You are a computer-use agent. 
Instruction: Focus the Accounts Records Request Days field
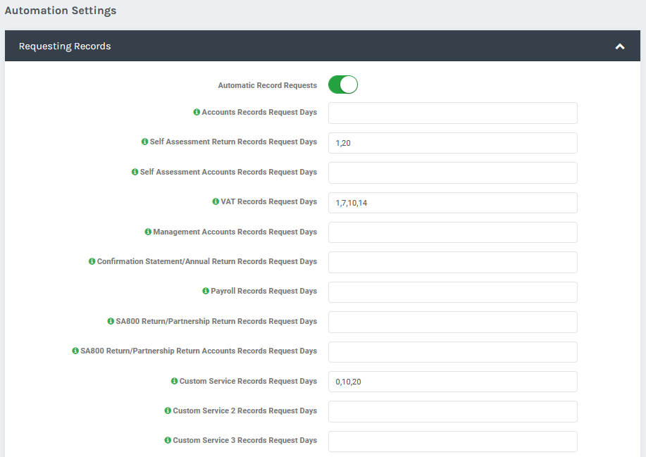coord(453,113)
